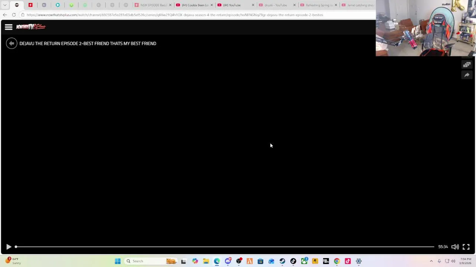Open network settings tray icon
Image resolution: width=476 pixels, height=267 pixels.
447,261
